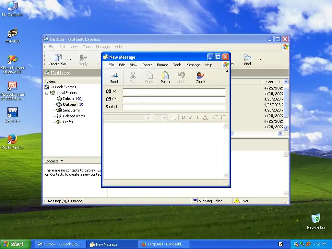
Task: Toggle Bold formatting button
Action: [184, 117]
